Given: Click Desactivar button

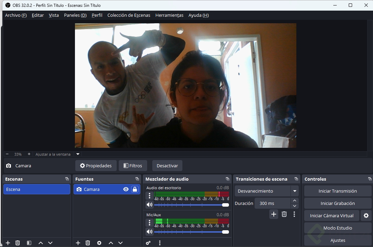Looking at the screenshot, I should 167,166.
